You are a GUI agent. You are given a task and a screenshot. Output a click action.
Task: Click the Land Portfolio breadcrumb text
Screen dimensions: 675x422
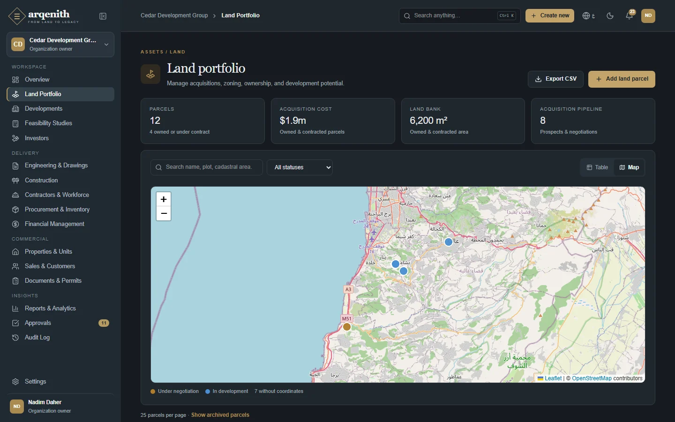pos(240,15)
